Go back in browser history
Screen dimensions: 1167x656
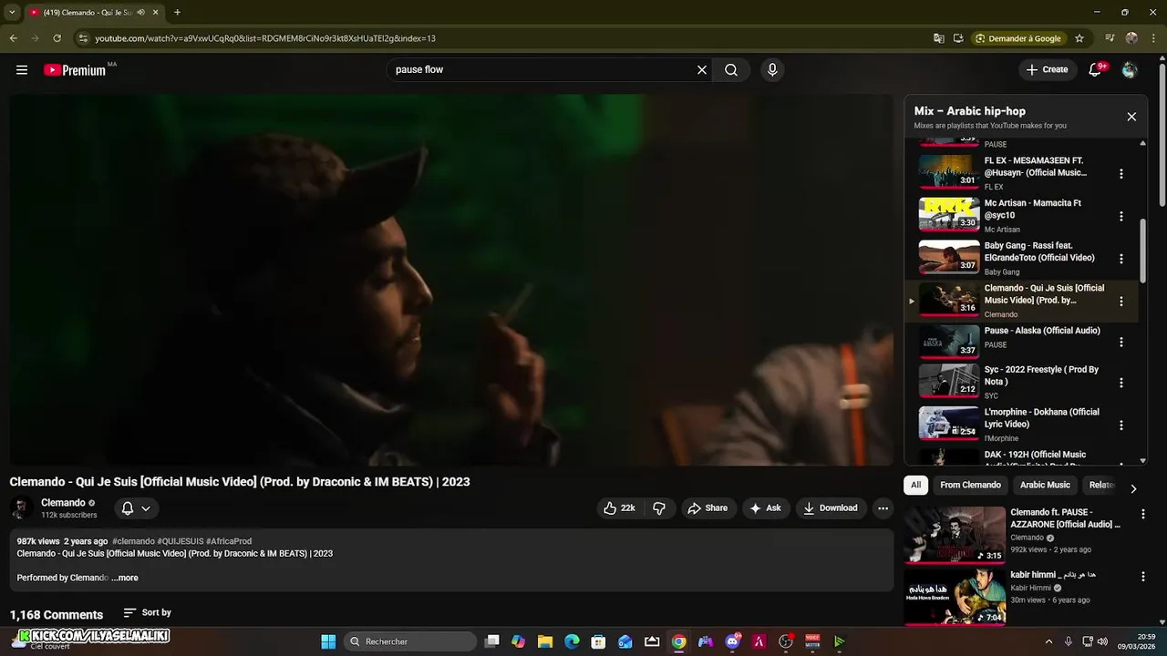coord(13,38)
